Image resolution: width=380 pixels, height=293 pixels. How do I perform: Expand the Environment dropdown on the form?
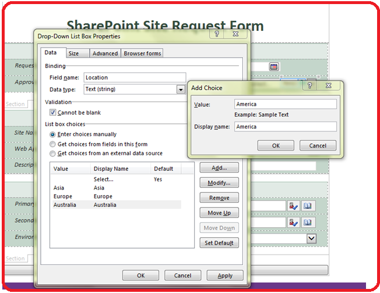311,238
